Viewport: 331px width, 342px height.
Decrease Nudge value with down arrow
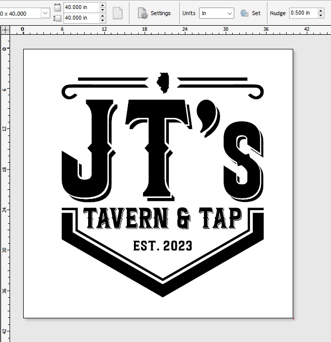321,16
